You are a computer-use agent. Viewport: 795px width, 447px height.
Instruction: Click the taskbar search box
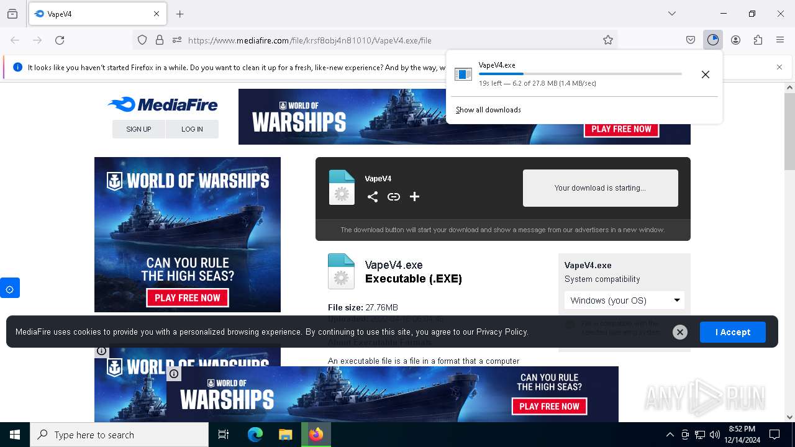(119, 435)
